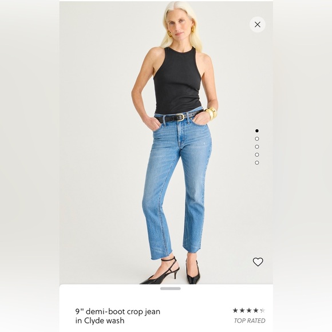Click the second rating star
Viewport: 332px width, 332px height.
pyautogui.click(x=242, y=310)
